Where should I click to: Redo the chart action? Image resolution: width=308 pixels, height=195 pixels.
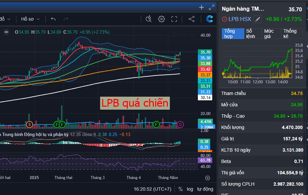pyautogui.click(x=66, y=19)
